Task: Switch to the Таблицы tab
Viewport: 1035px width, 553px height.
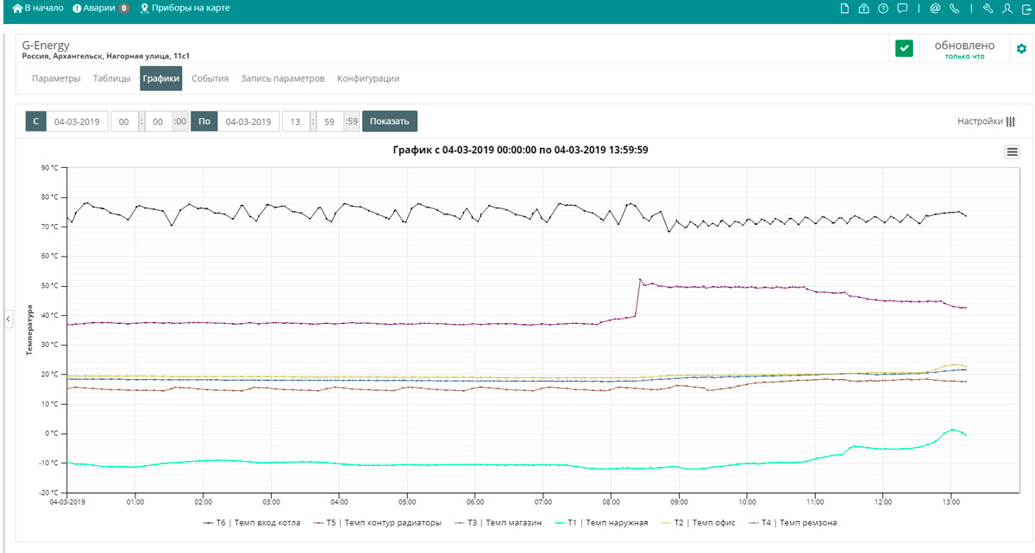Action: pyautogui.click(x=110, y=78)
